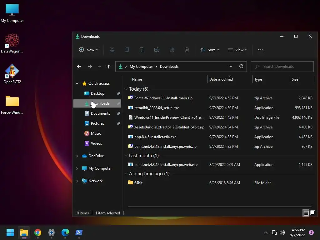Open My Computer desktop icon
320x240 pixels.
(12, 13)
